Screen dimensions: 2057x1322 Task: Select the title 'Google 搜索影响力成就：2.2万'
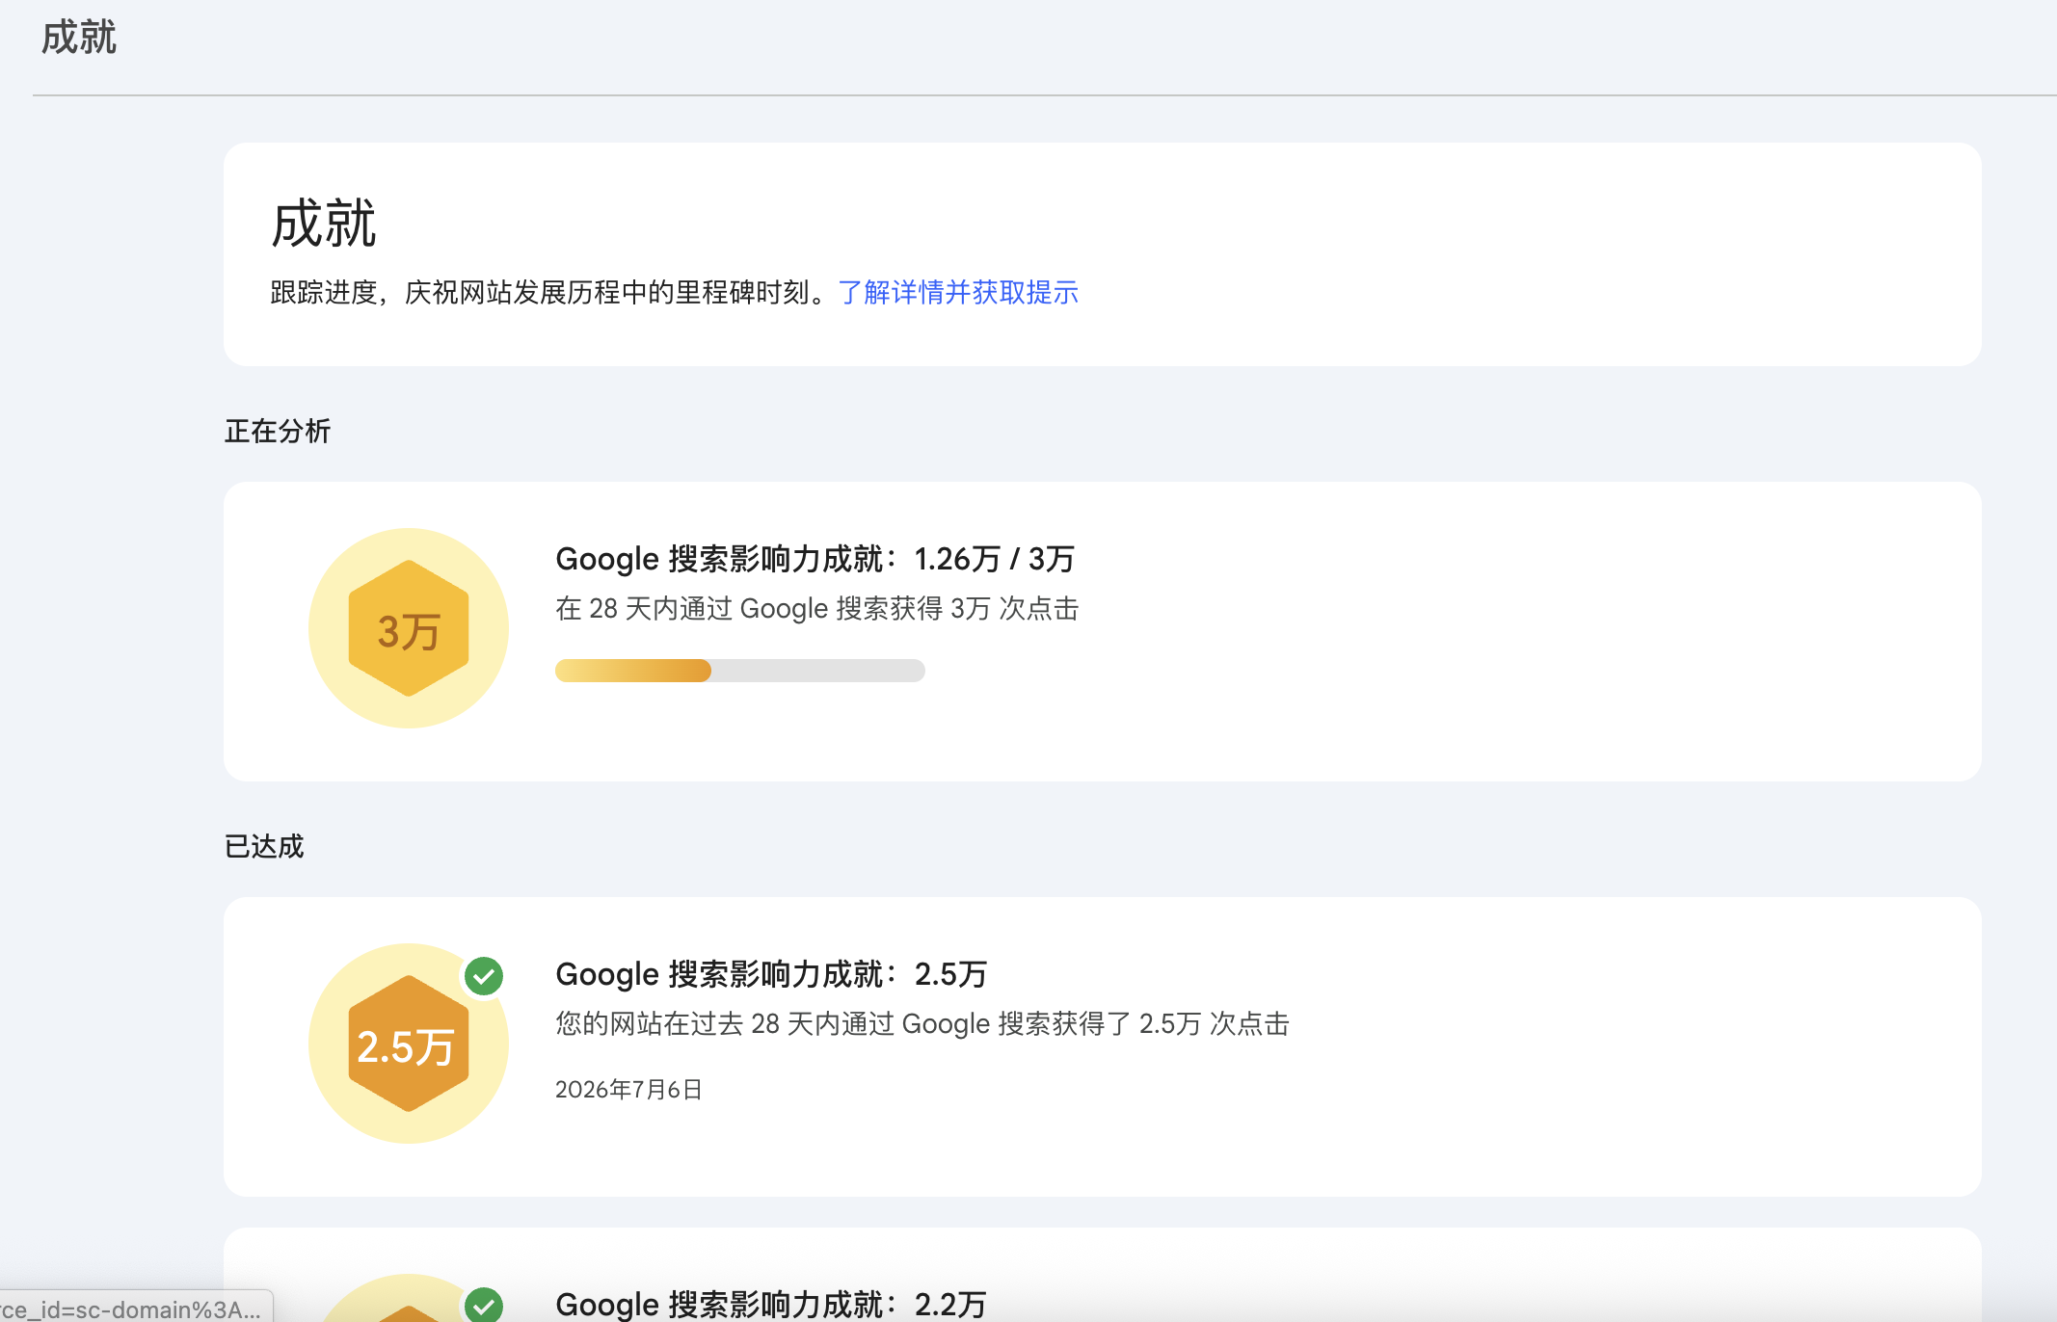[x=771, y=1305]
